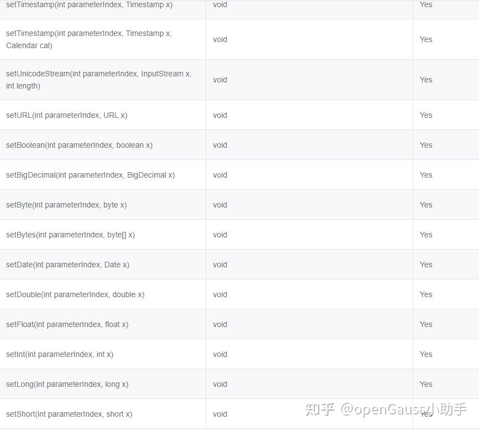The width and height of the screenshot is (479, 430).
Task: Click the Yes value in setLong row
Action: tap(426, 384)
